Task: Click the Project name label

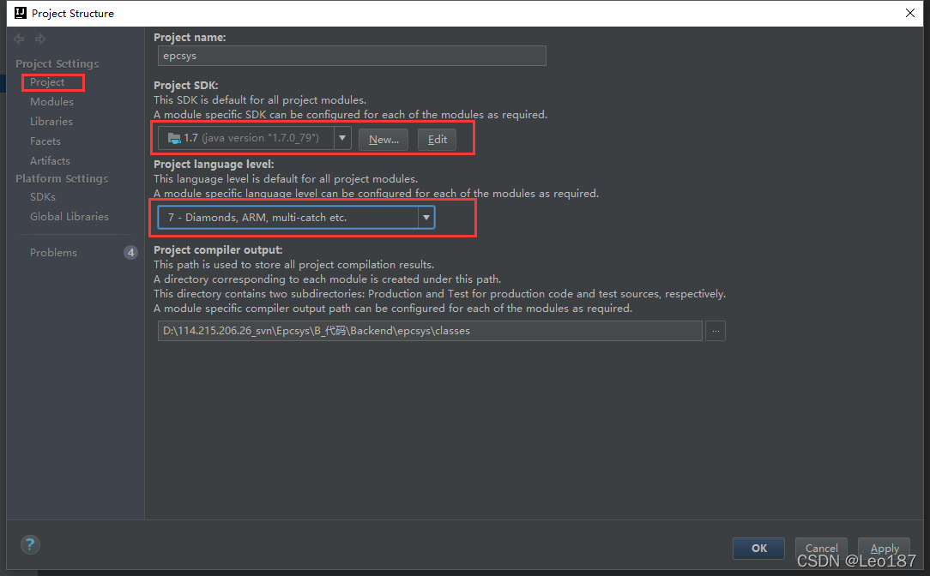Action: point(190,38)
